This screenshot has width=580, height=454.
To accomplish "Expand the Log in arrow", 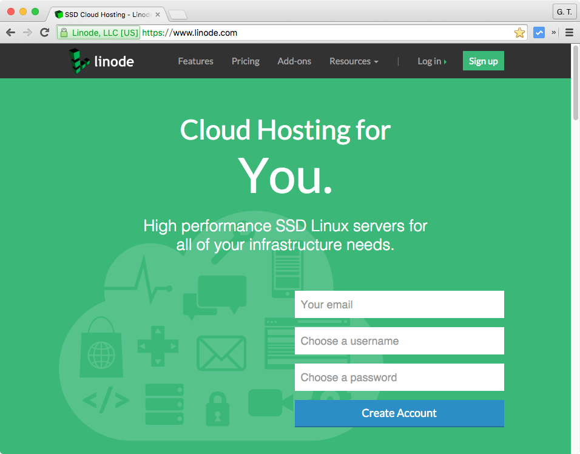I will click(x=446, y=61).
